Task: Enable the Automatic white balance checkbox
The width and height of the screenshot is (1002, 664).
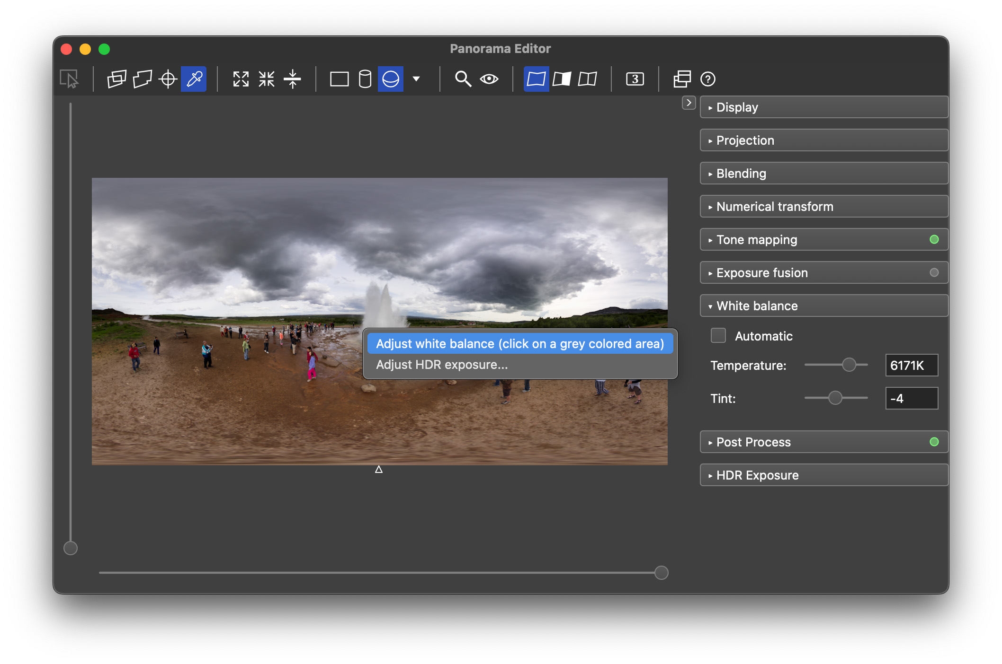Action: [x=718, y=336]
